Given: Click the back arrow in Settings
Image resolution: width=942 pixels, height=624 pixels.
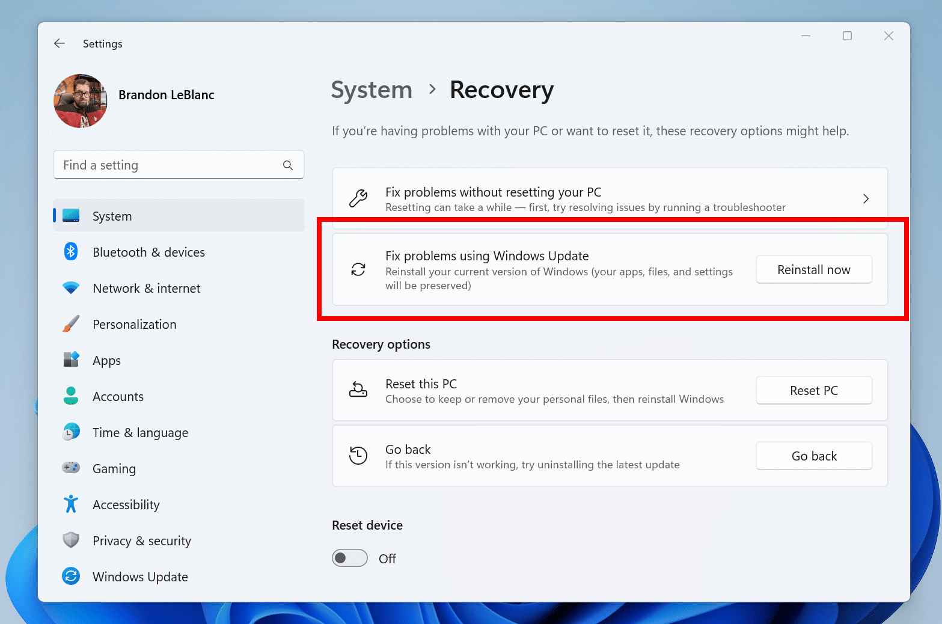Looking at the screenshot, I should pyautogui.click(x=60, y=43).
